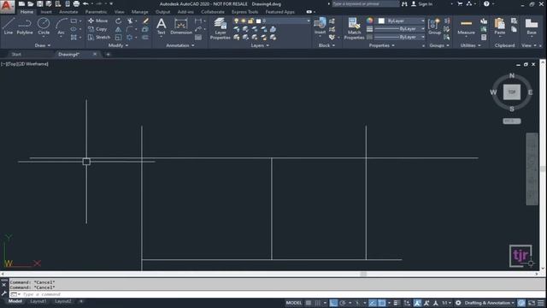Click the Measure utility tool

click(466, 27)
